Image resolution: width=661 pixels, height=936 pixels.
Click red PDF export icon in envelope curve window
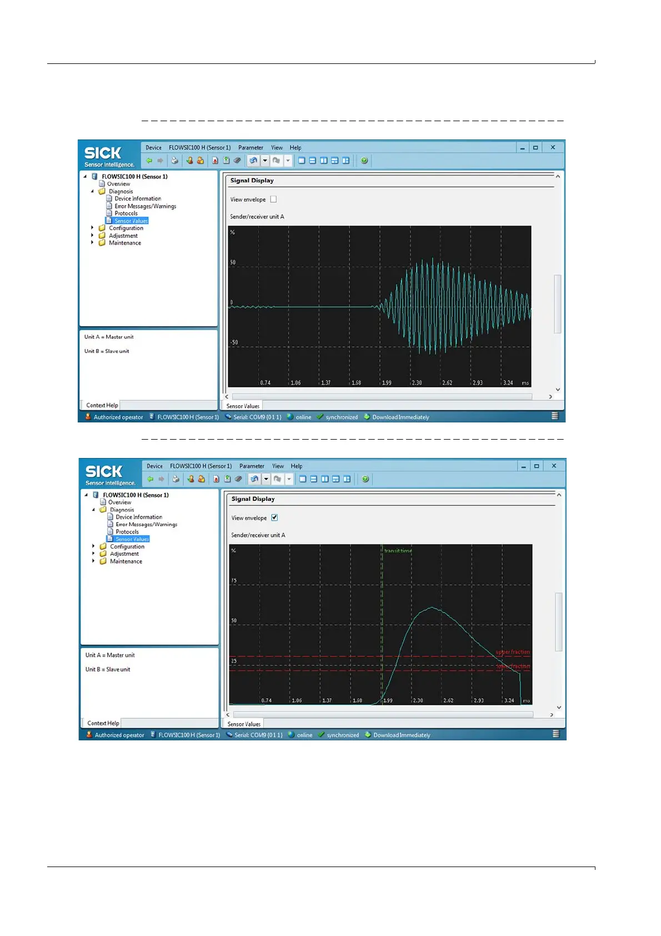tap(216, 479)
